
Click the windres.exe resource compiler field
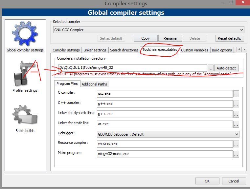(165, 144)
